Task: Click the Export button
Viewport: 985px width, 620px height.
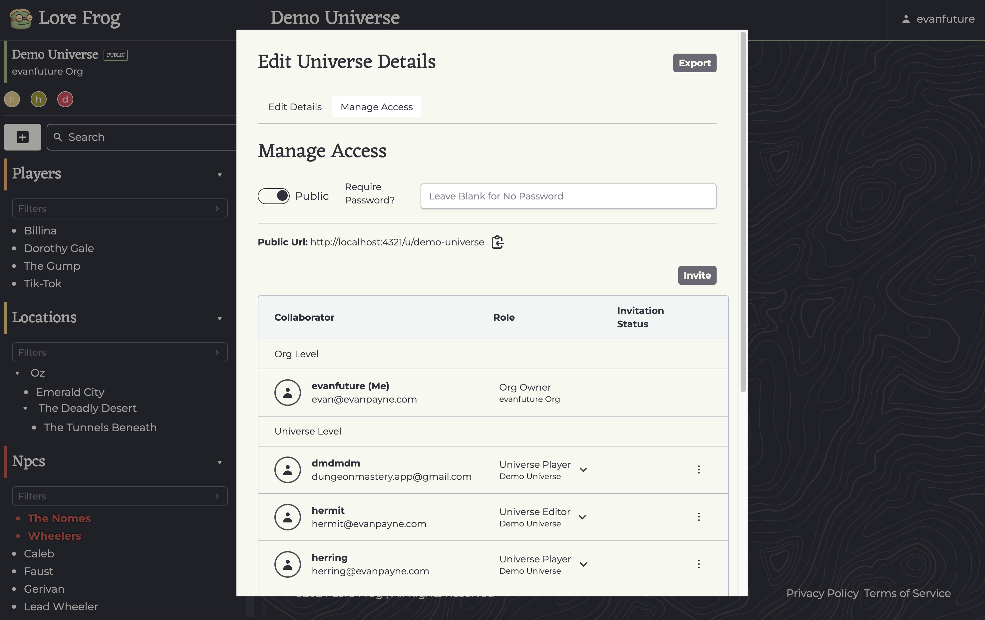Action: 694,63
